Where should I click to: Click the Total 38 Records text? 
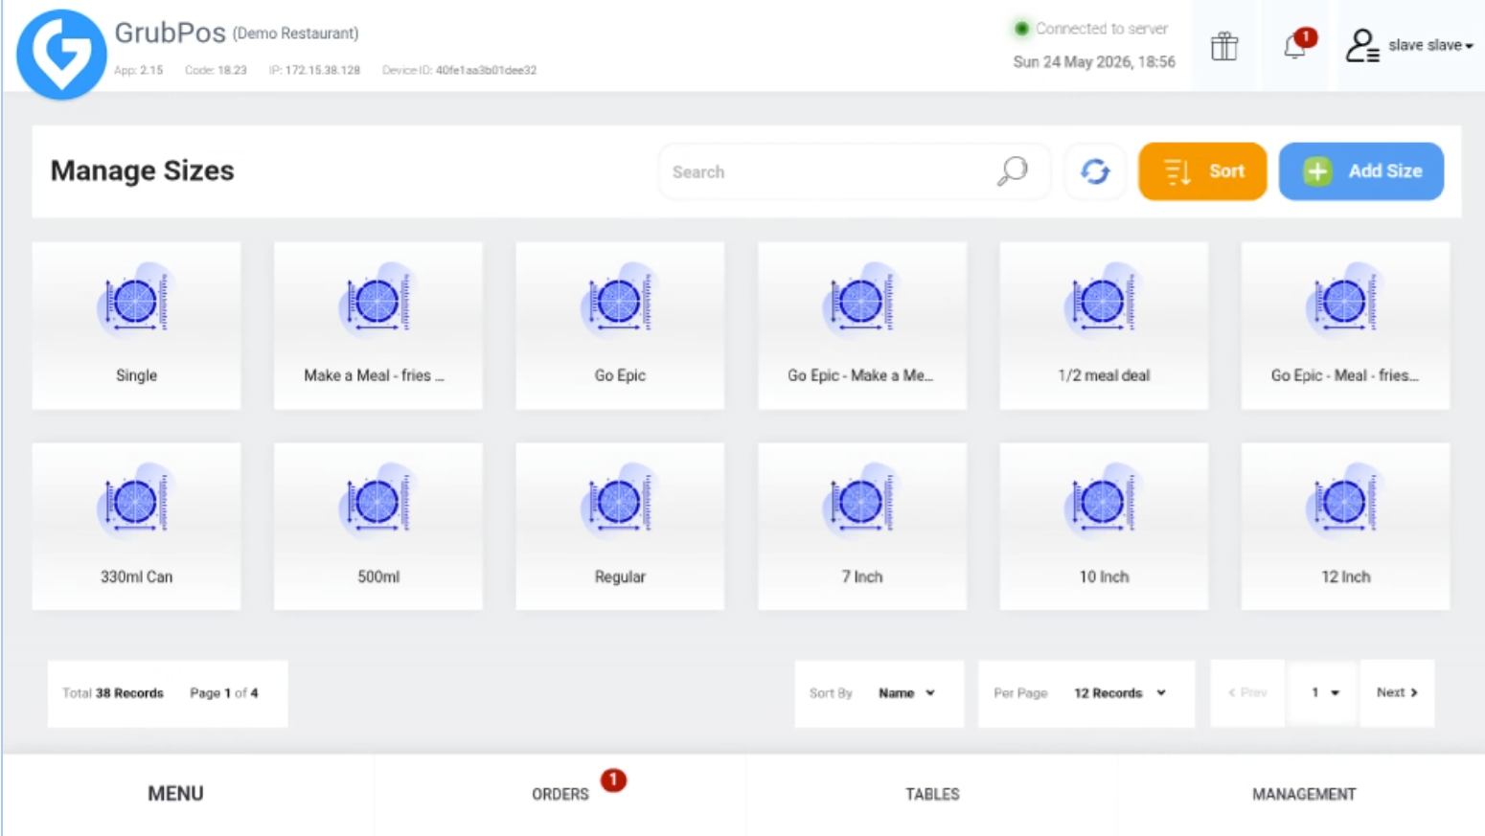[x=113, y=693]
